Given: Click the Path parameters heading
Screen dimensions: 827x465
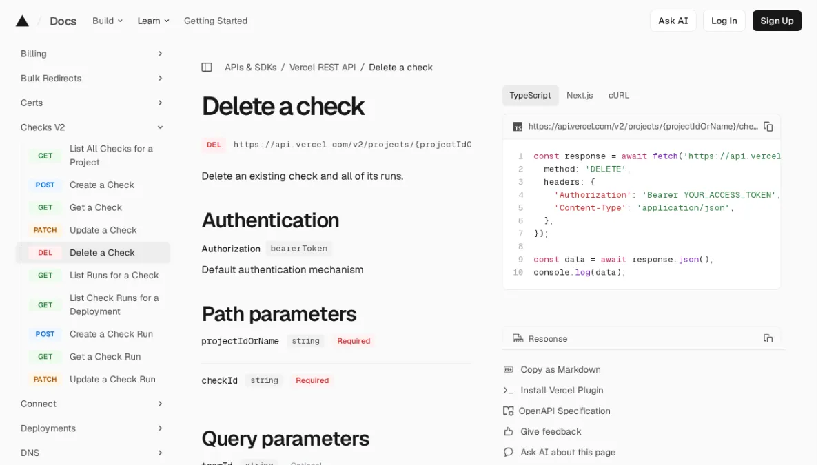Looking at the screenshot, I should pyautogui.click(x=278, y=314).
